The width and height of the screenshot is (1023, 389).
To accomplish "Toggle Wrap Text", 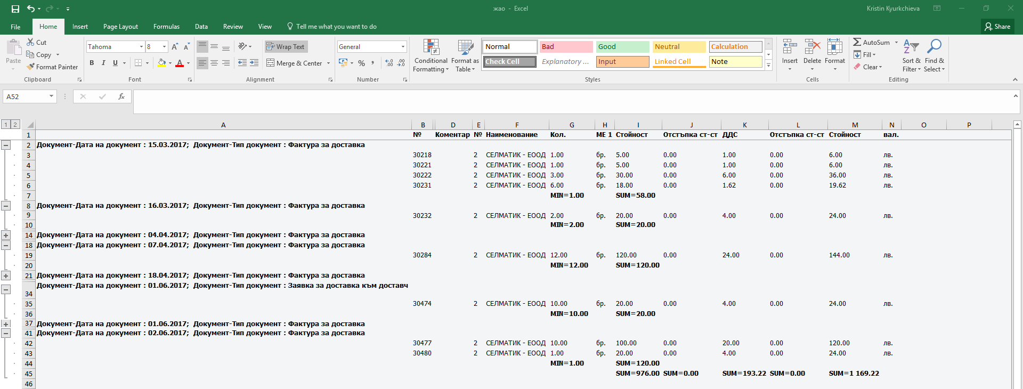I will 286,46.
